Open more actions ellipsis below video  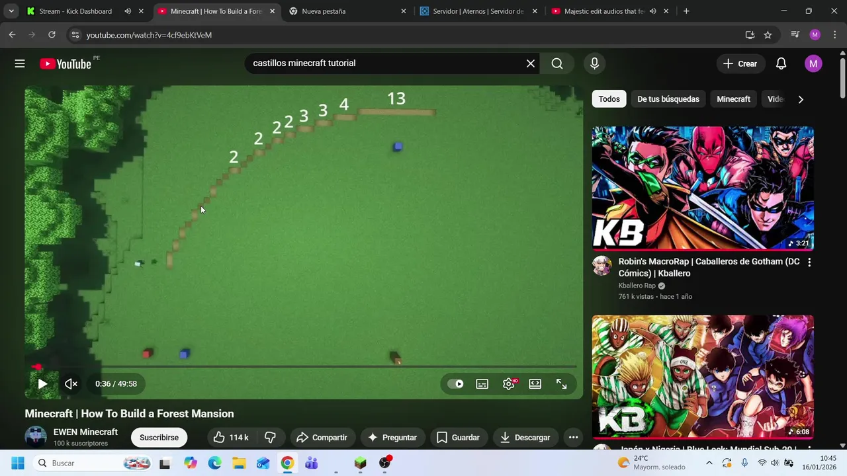[x=574, y=437]
